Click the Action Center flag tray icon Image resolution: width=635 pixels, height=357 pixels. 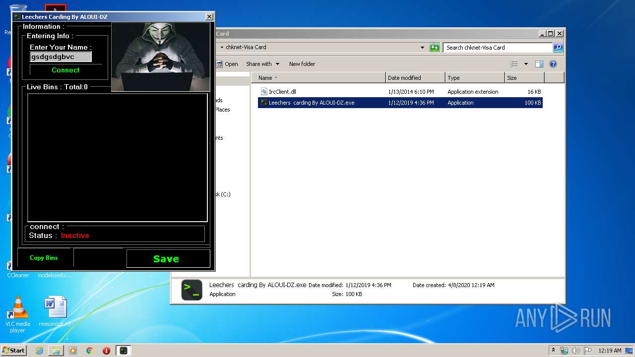(588, 351)
